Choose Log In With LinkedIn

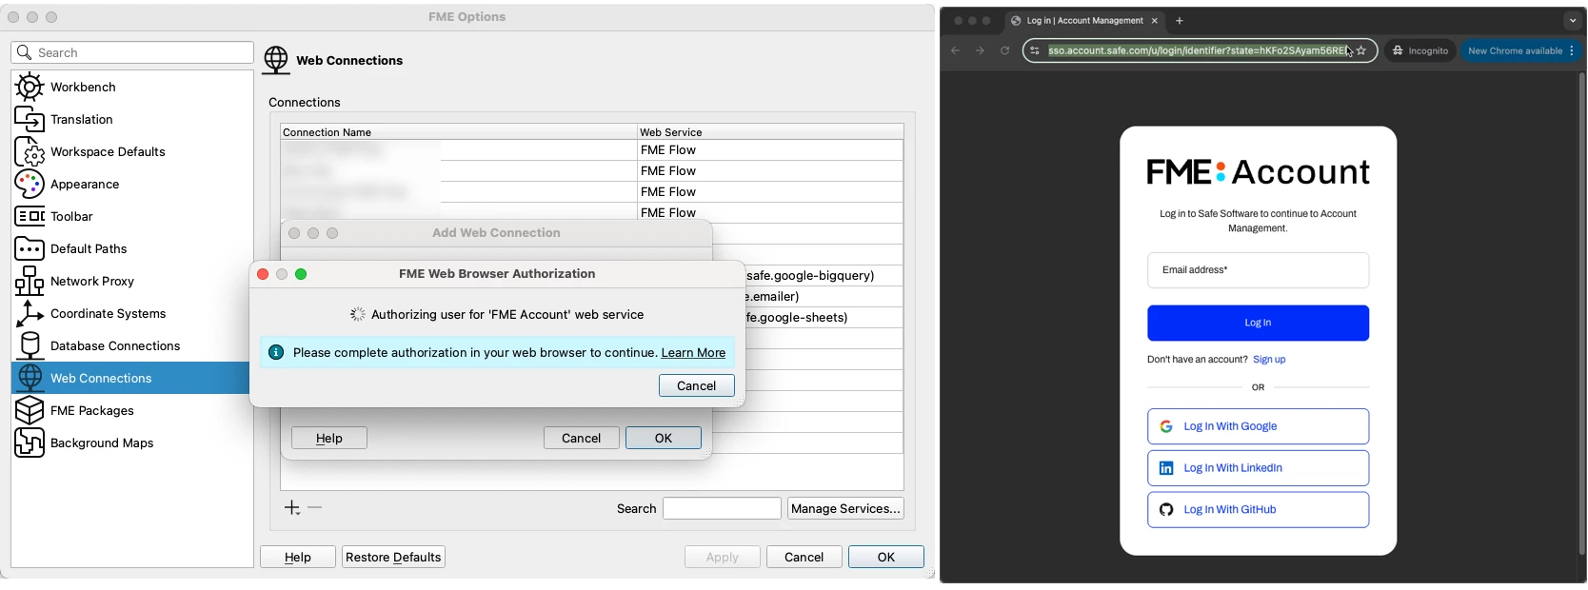click(x=1258, y=468)
